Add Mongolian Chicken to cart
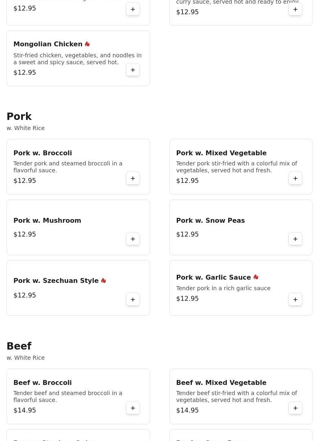This screenshot has width=319, height=441. [x=133, y=70]
